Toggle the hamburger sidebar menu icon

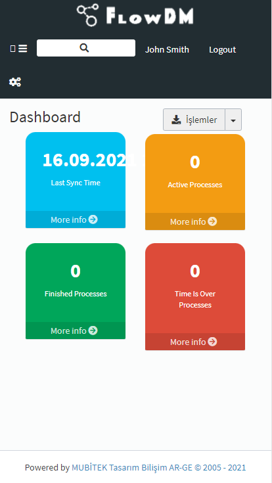point(22,49)
